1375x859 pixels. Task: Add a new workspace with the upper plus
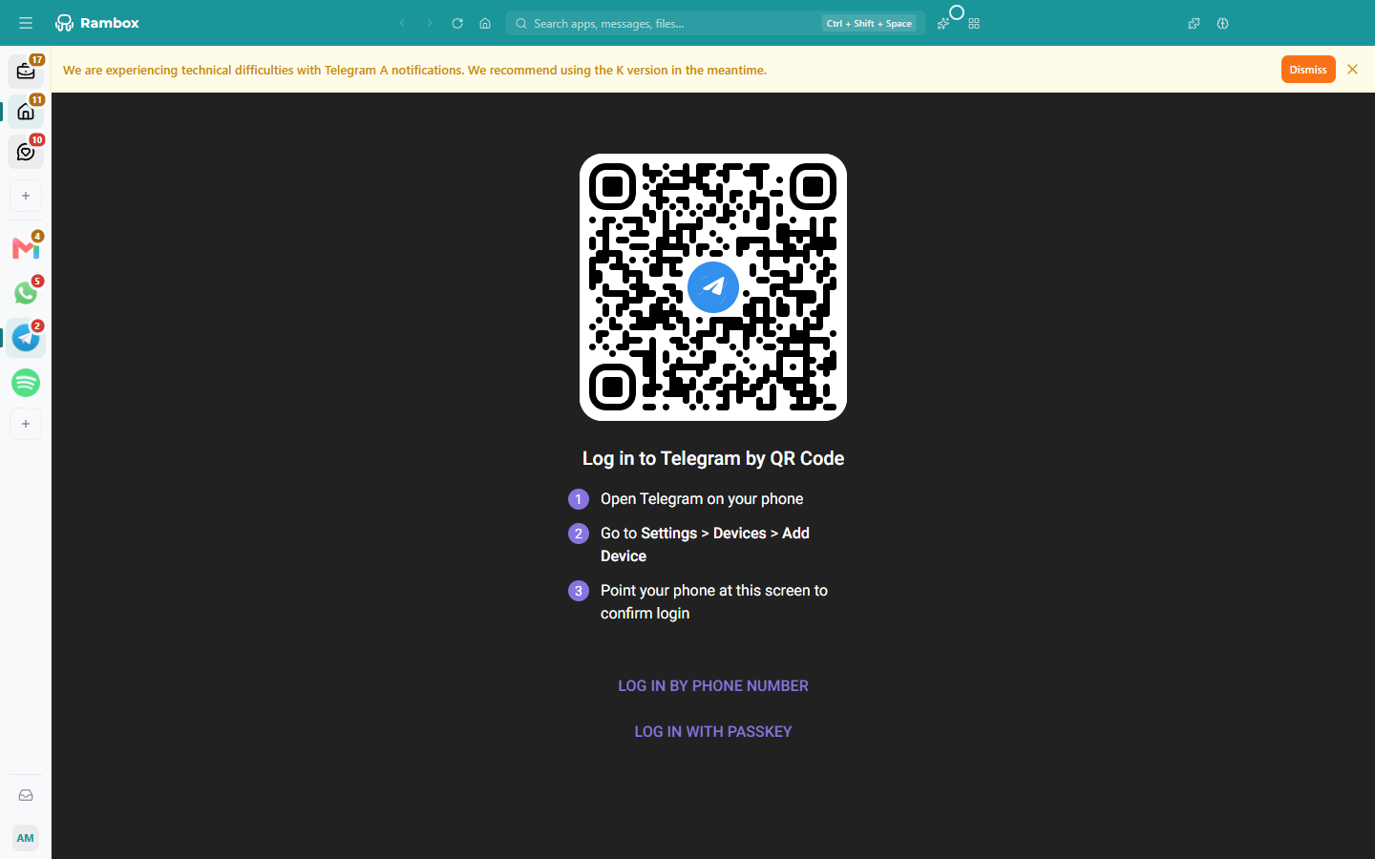(x=26, y=196)
